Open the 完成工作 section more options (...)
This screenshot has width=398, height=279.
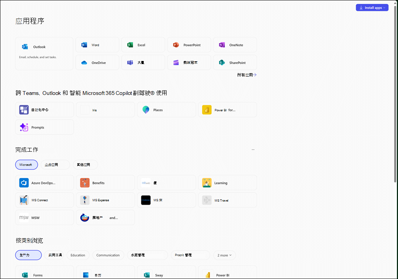click(x=253, y=150)
